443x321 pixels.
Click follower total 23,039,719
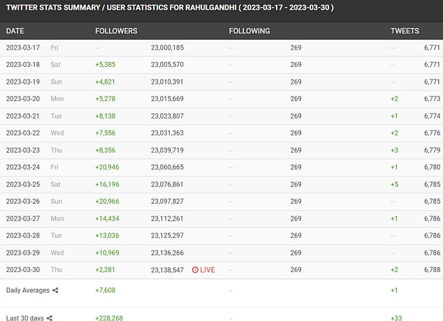pyautogui.click(x=167, y=150)
